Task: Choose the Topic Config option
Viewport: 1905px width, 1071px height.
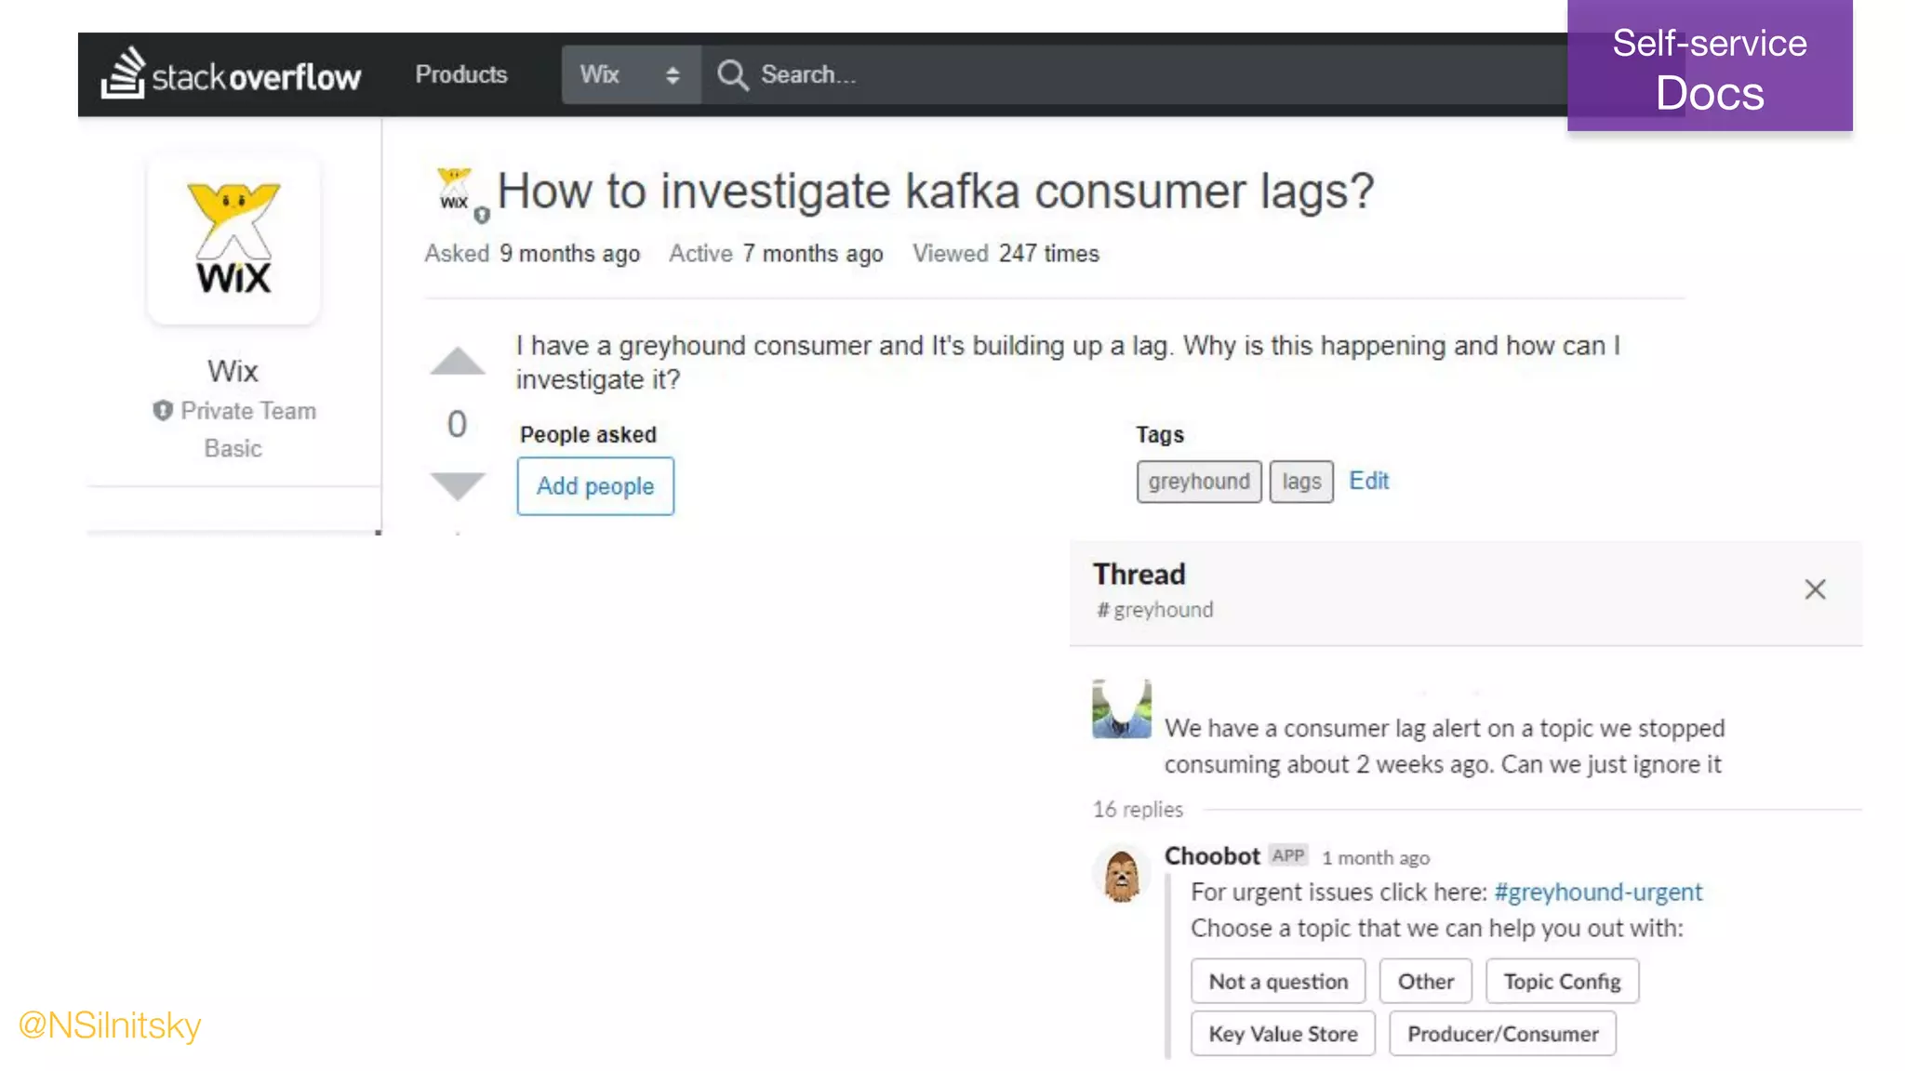Action: point(1562,982)
